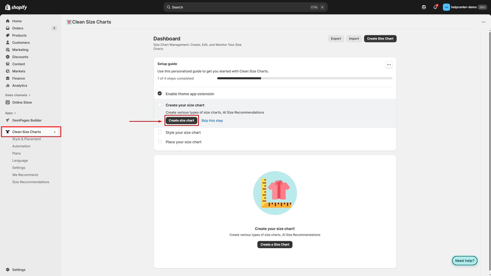This screenshot has height=276, width=491.
Task: Click Create Size Chart in the header
Action: click(380, 39)
